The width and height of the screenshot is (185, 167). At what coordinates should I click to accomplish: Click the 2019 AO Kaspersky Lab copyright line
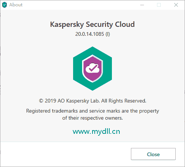[92, 101]
